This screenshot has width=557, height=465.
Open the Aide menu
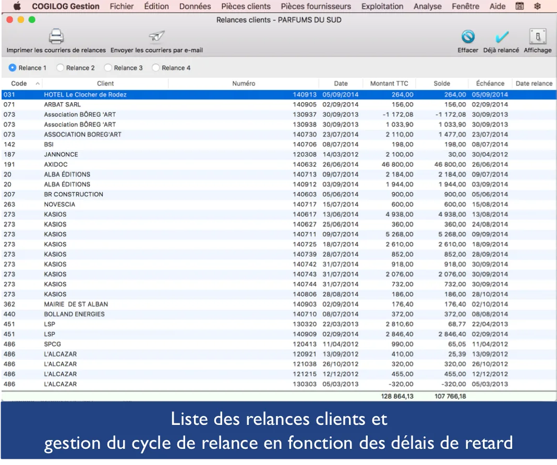pyautogui.click(x=498, y=6)
